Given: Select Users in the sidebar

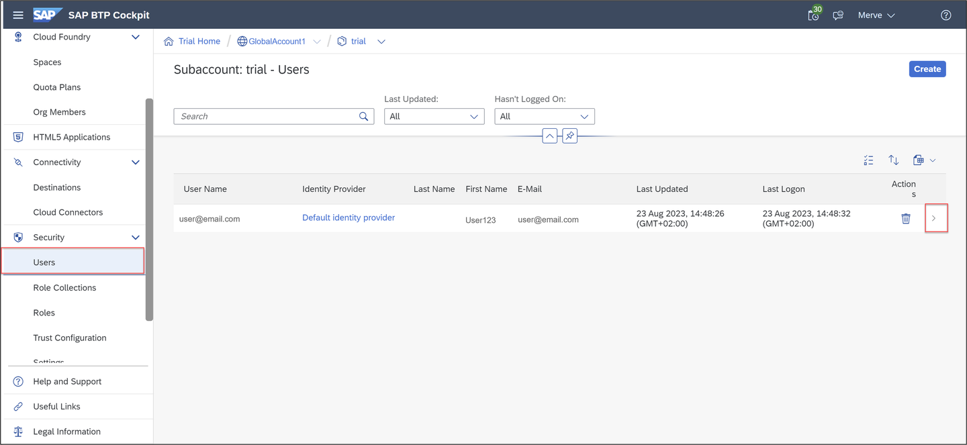Looking at the screenshot, I should (x=74, y=262).
